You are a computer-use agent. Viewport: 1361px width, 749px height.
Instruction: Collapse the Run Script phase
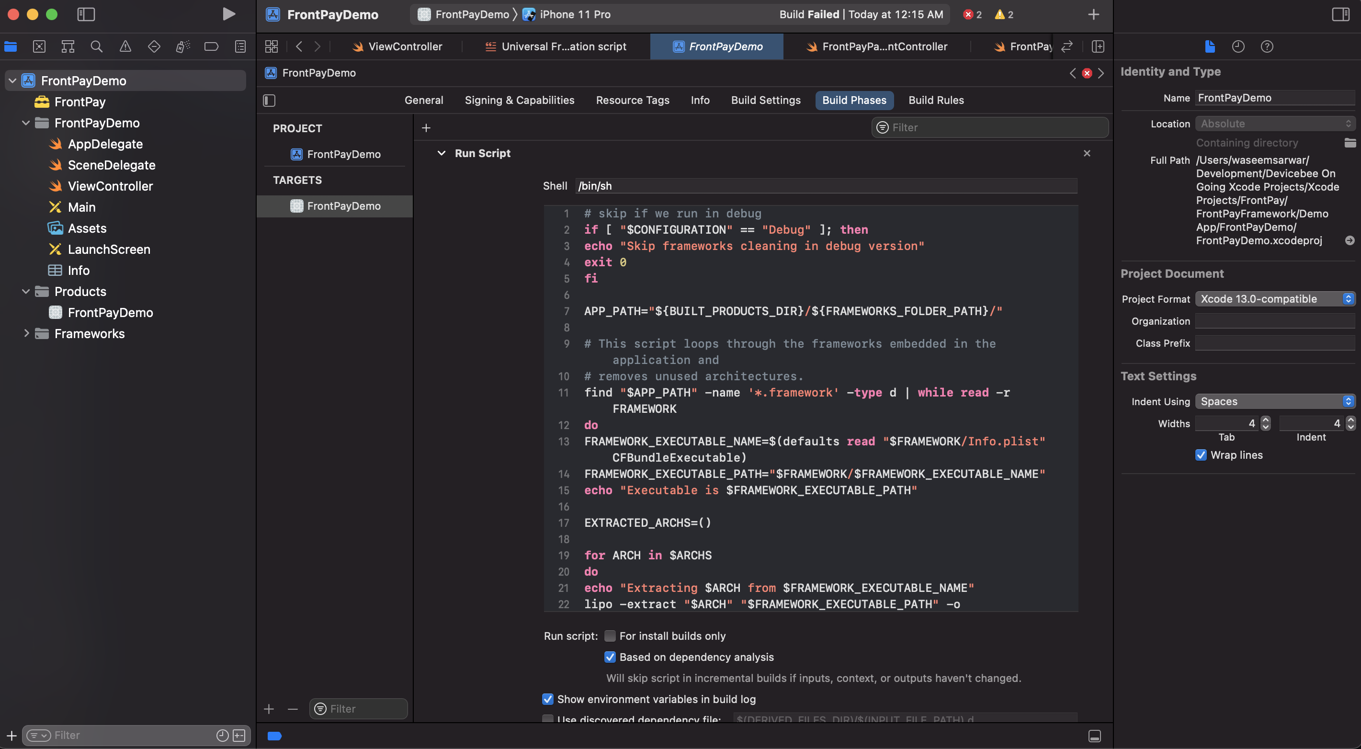click(x=441, y=153)
